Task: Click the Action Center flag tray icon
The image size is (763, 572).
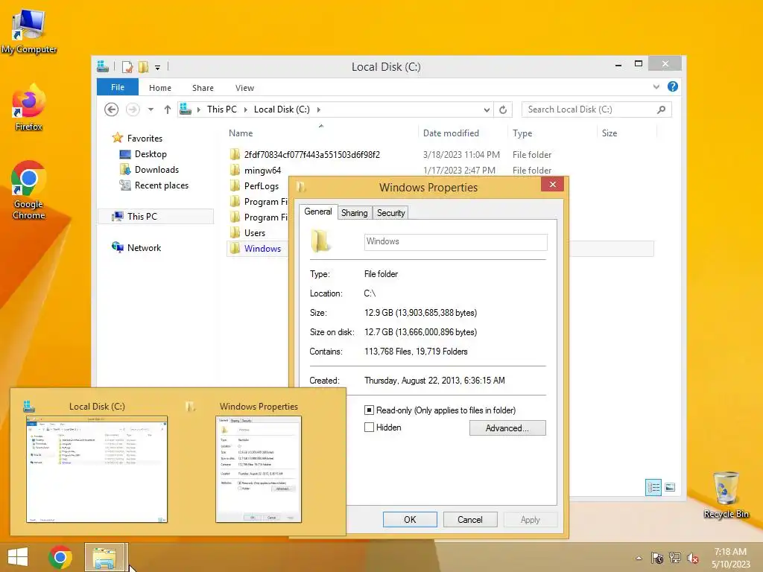Action: [x=657, y=558]
